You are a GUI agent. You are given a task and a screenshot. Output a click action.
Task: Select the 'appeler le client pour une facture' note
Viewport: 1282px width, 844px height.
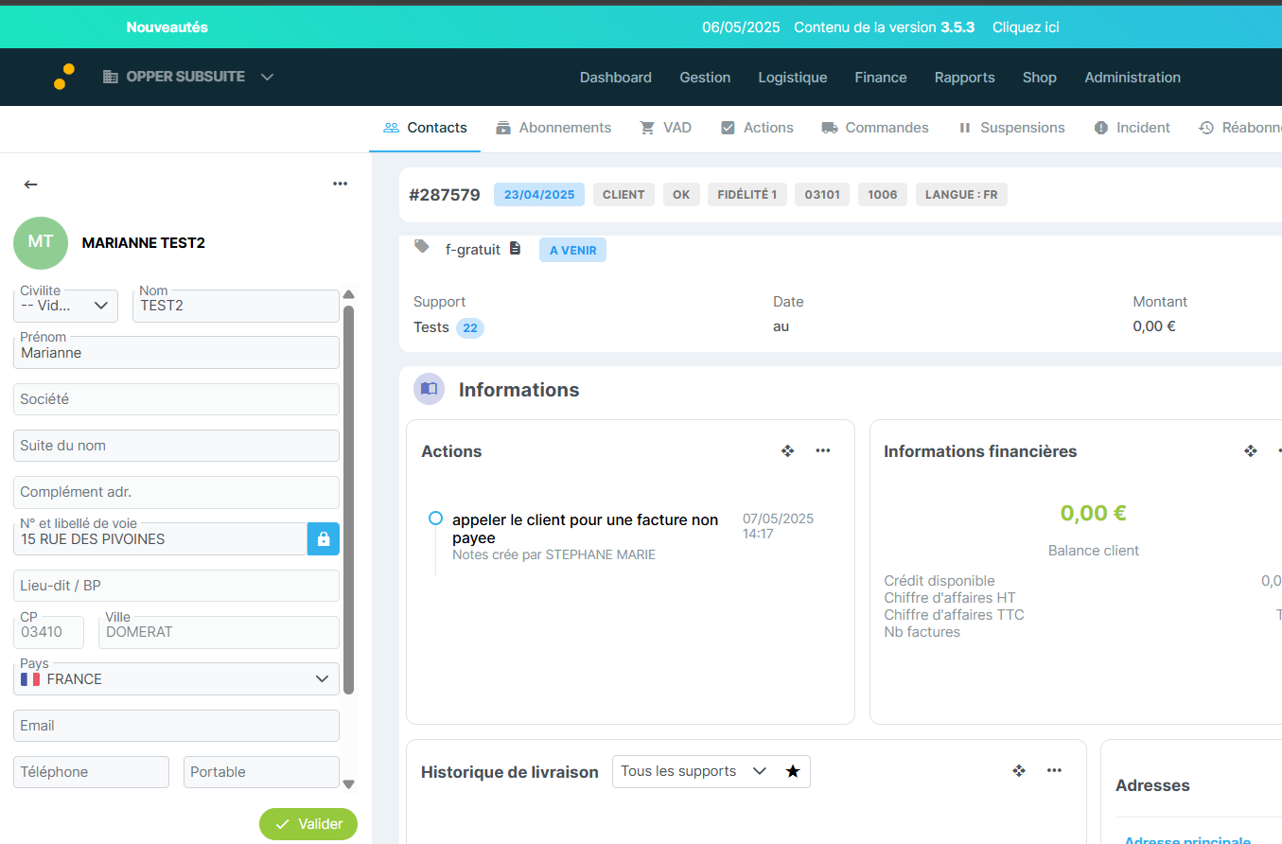click(586, 529)
